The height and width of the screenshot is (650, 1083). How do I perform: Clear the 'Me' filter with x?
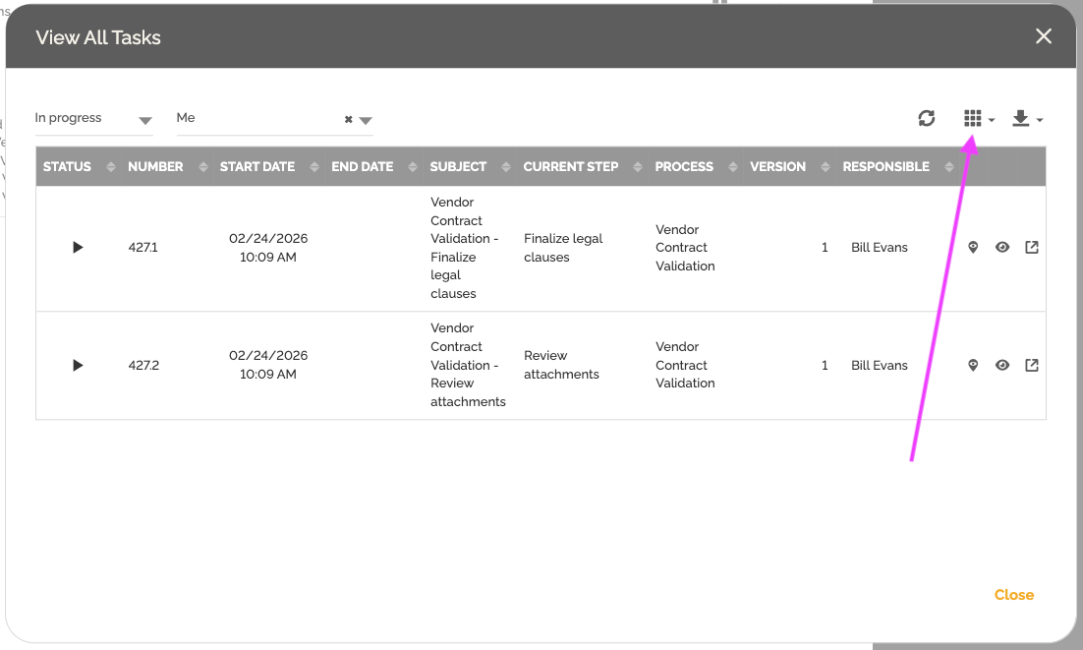(x=348, y=120)
